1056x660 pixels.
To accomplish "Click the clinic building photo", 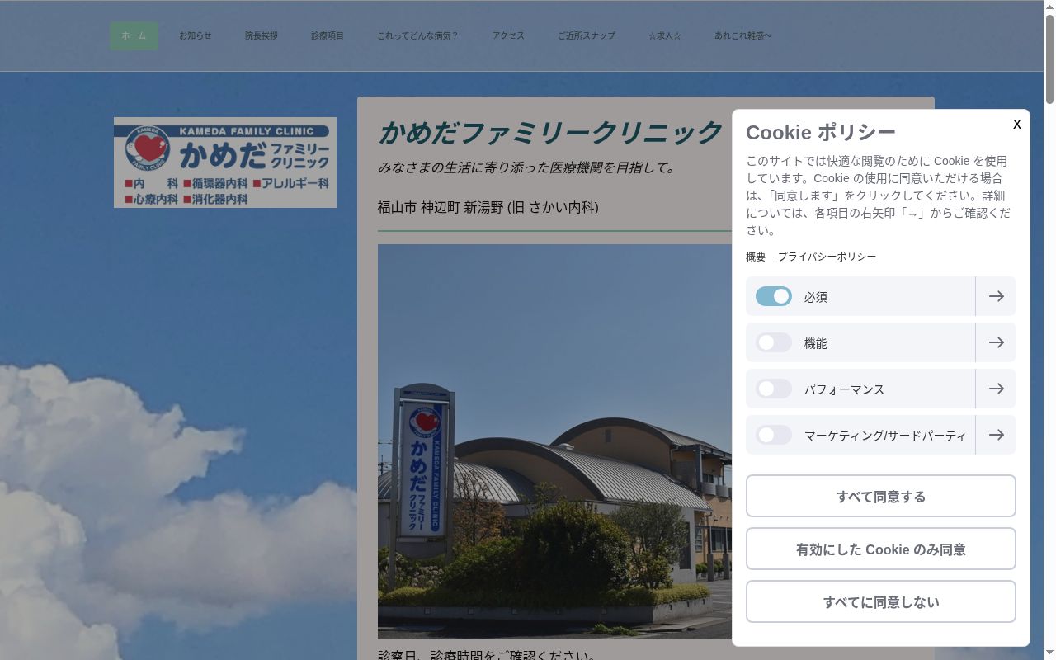I will [x=554, y=441].
